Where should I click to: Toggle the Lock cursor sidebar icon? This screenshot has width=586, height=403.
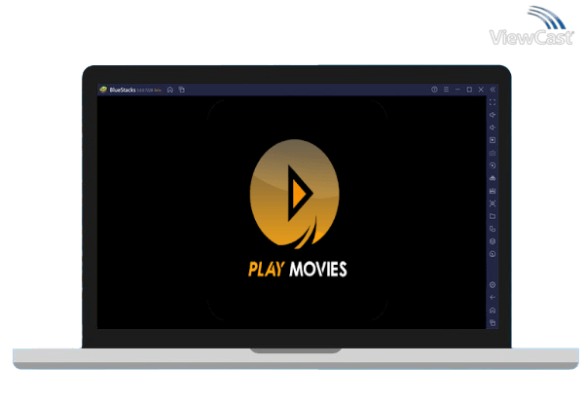coord(493,140)
